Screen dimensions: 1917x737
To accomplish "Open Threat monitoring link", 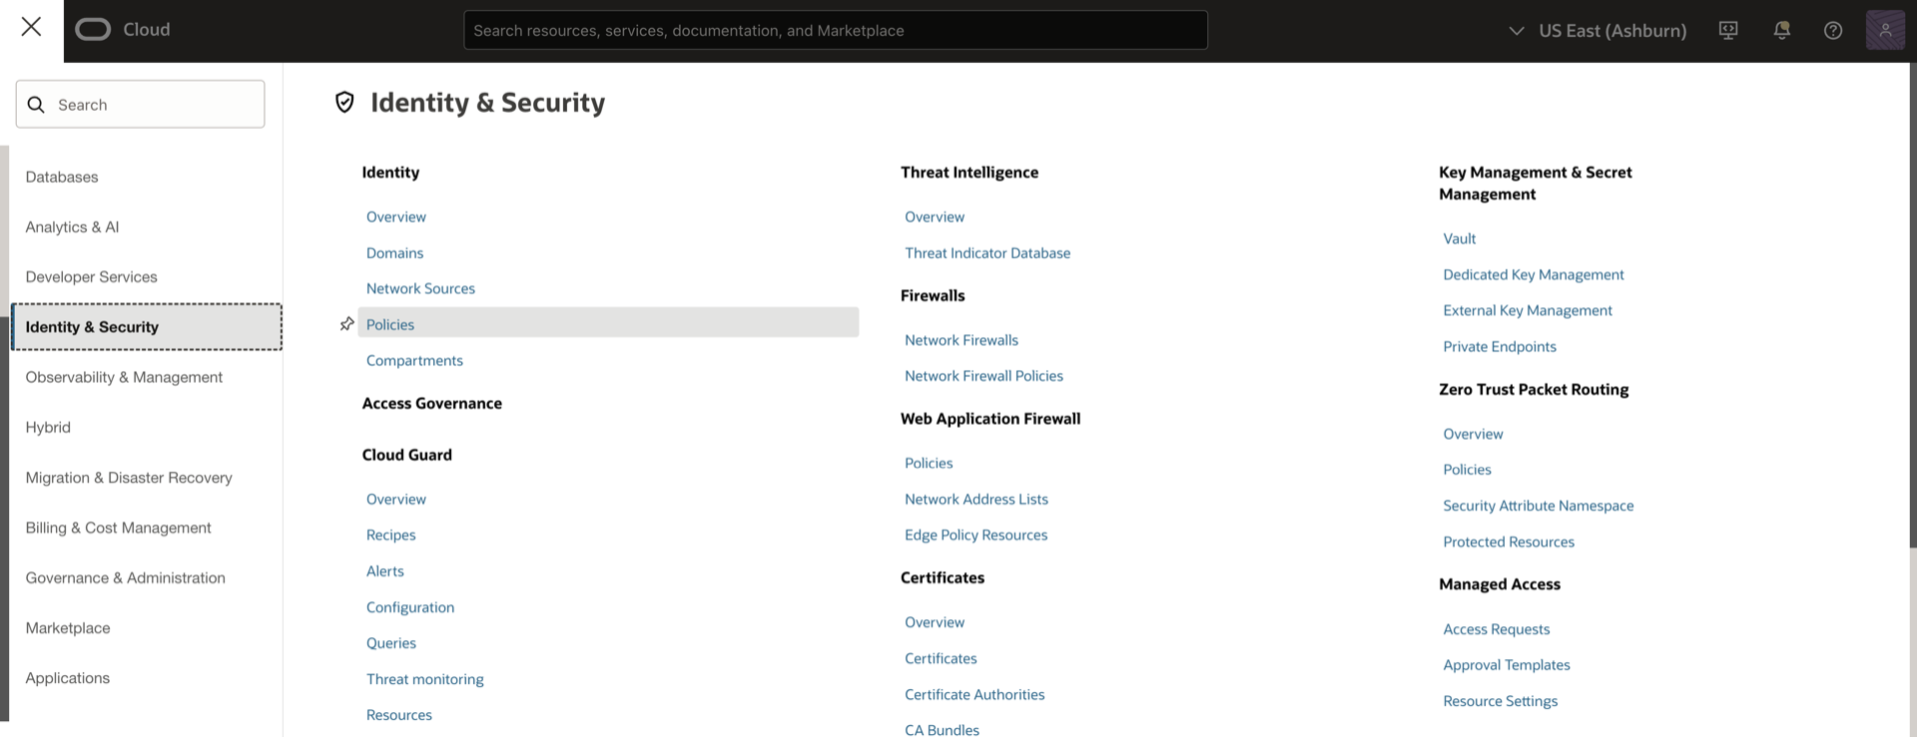I will click(x=424, y=679).
